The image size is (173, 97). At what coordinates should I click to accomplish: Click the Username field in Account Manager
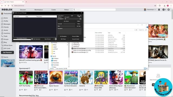point(69,24)
